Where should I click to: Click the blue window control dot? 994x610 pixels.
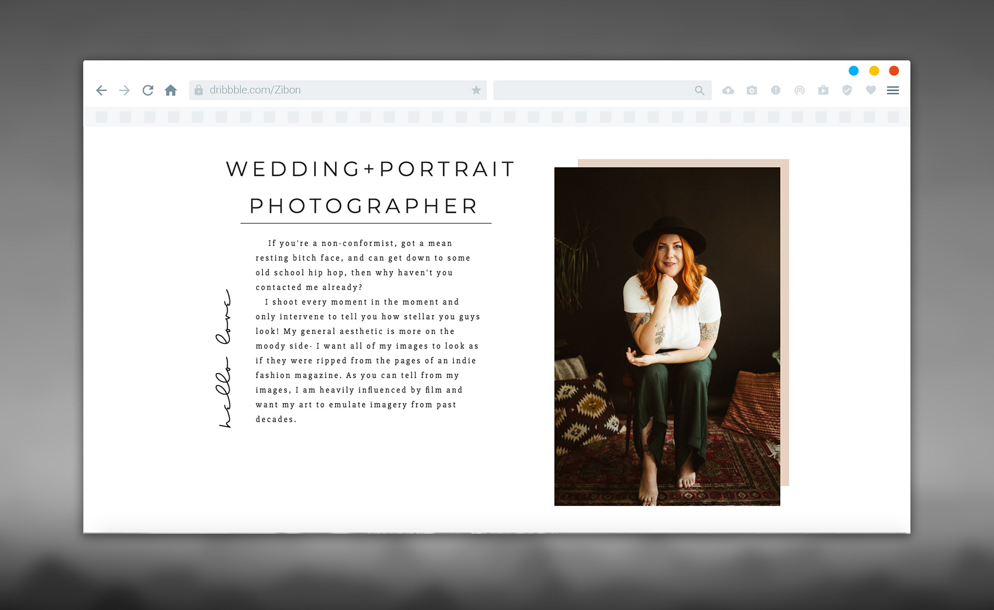(854, 70)
